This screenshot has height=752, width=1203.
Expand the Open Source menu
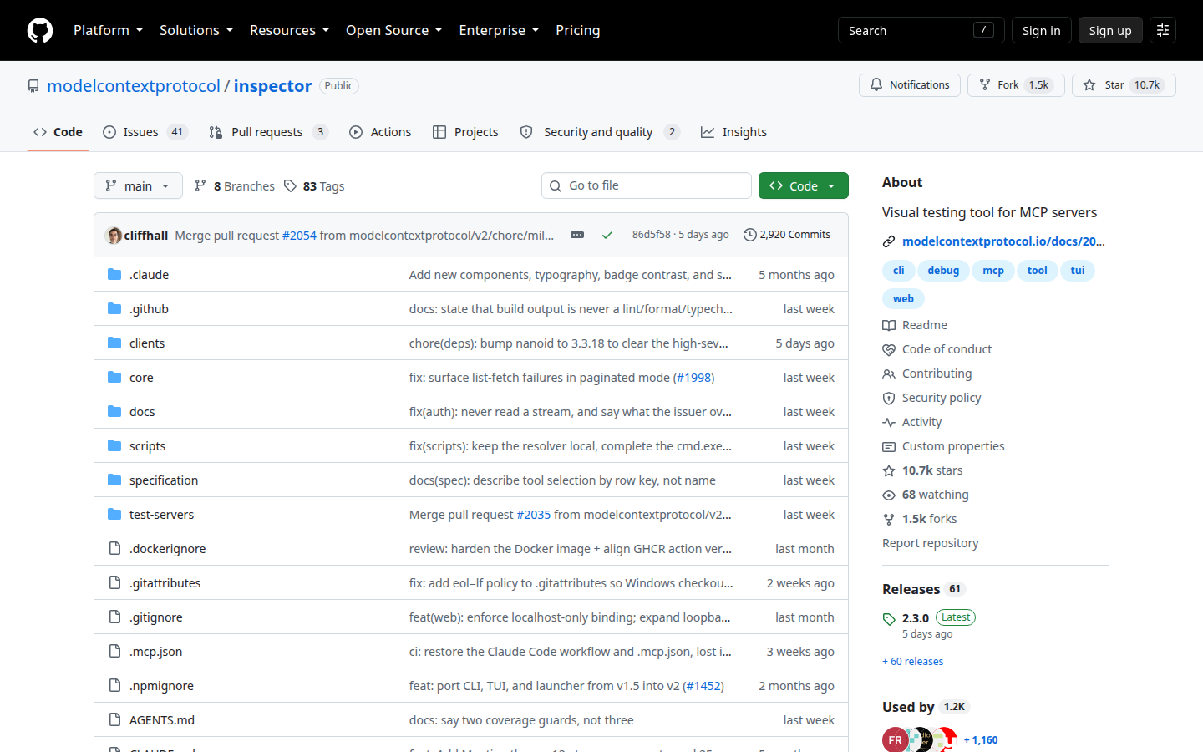point(393,30)
